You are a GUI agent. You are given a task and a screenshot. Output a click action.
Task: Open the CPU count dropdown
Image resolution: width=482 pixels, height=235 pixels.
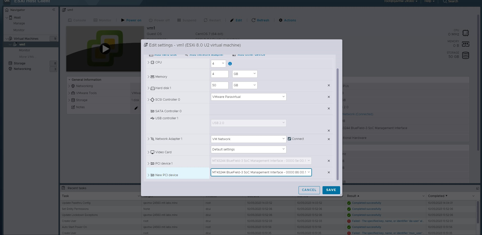218,64
